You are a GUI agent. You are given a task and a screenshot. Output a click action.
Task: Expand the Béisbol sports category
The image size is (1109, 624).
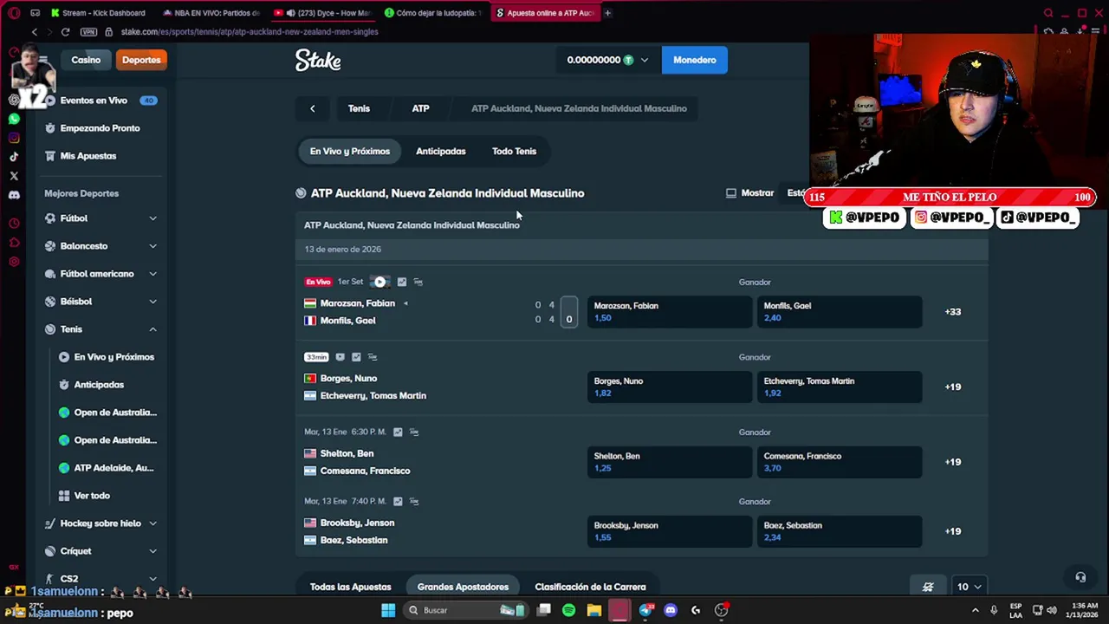click(x=152, y=302)
